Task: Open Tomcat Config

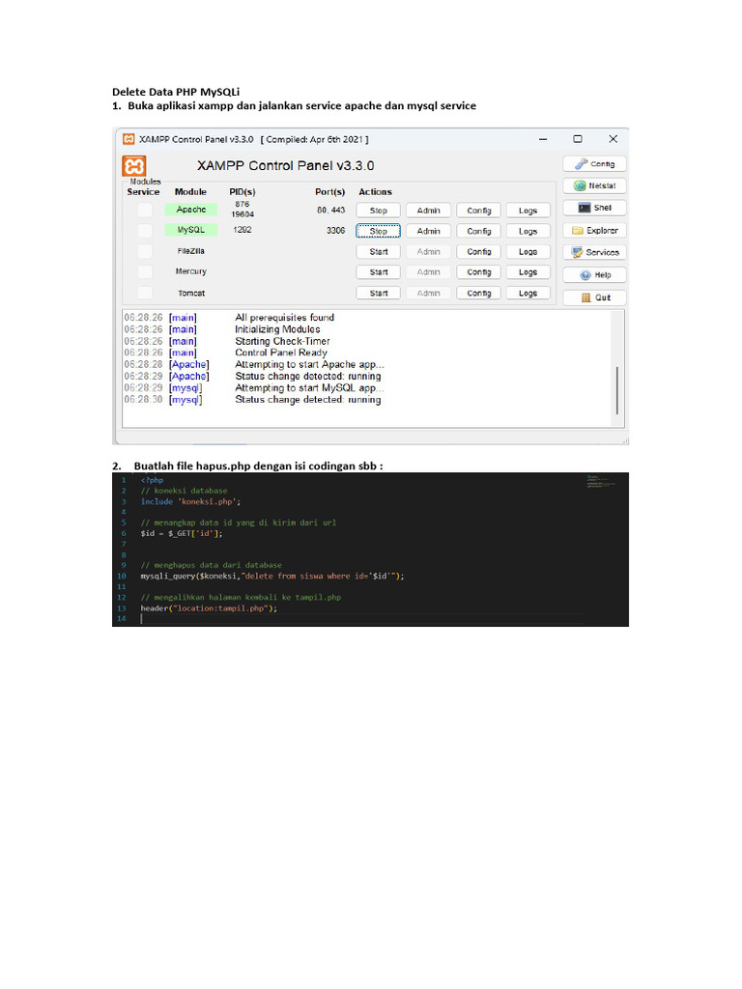Action: click(479, 294)
